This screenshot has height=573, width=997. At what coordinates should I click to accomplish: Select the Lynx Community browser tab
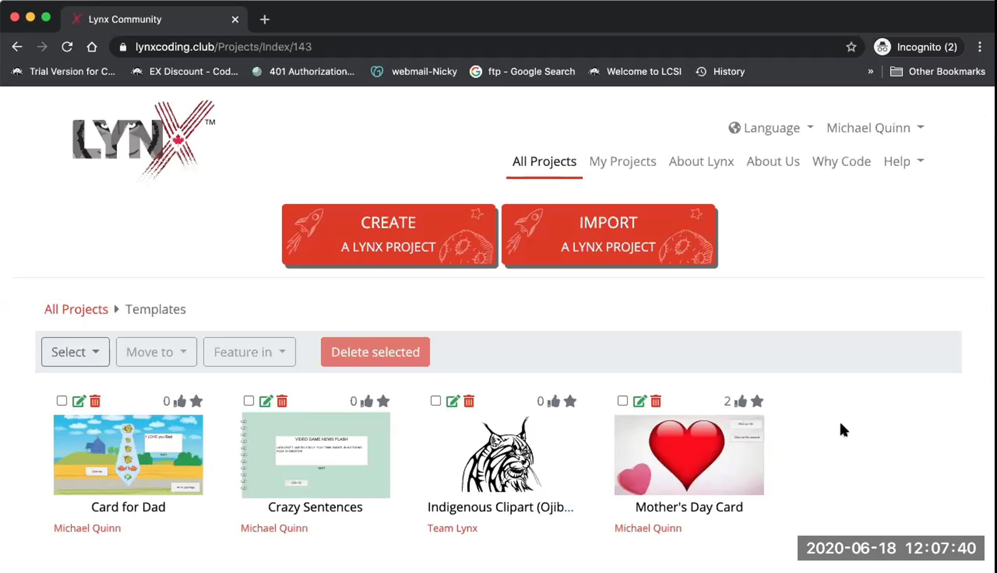pyautogui.click(x=155, y=19)
